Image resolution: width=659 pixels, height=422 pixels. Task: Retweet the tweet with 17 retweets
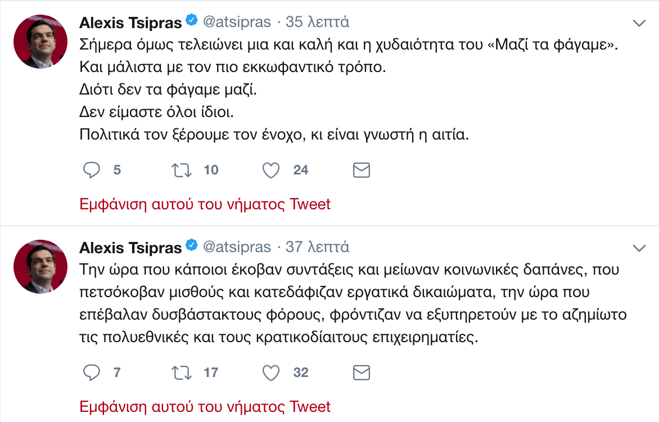(x=181, y=372)
